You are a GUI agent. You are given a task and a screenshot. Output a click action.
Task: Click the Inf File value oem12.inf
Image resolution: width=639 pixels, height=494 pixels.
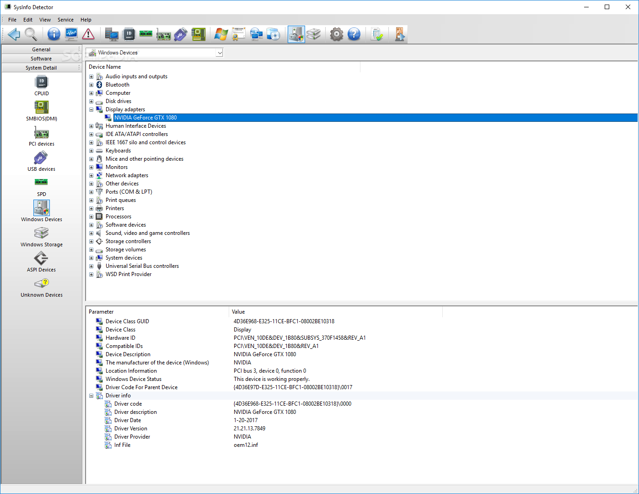(x=246, y=445)
